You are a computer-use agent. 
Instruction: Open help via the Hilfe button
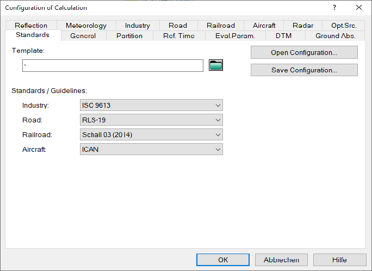tap(339, 260)
